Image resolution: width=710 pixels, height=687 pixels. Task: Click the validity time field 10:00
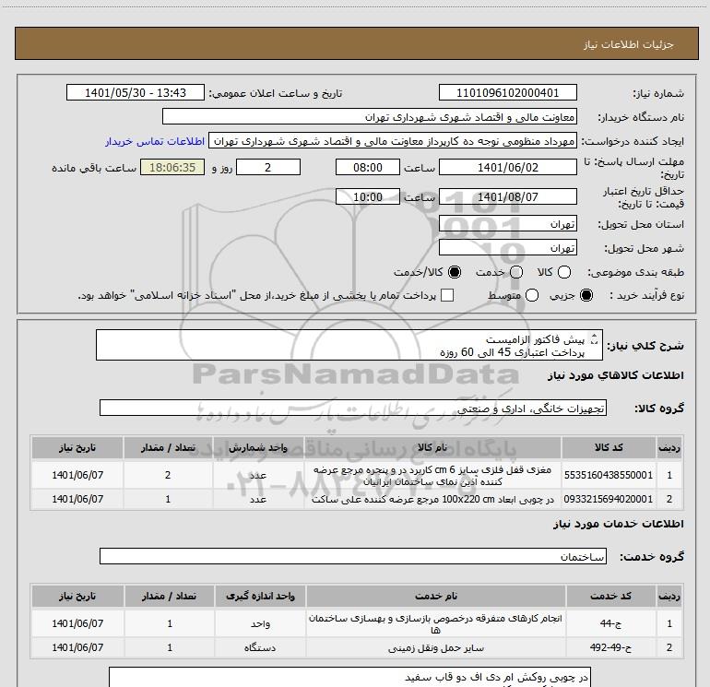coord(368,196)
